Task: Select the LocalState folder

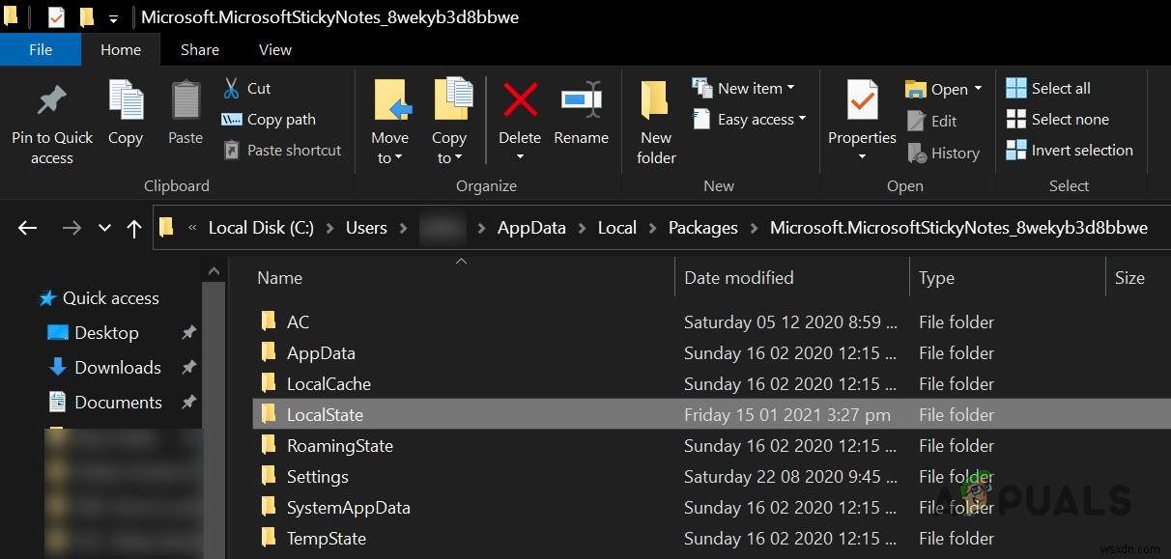Action: click(x=325, y=415)
